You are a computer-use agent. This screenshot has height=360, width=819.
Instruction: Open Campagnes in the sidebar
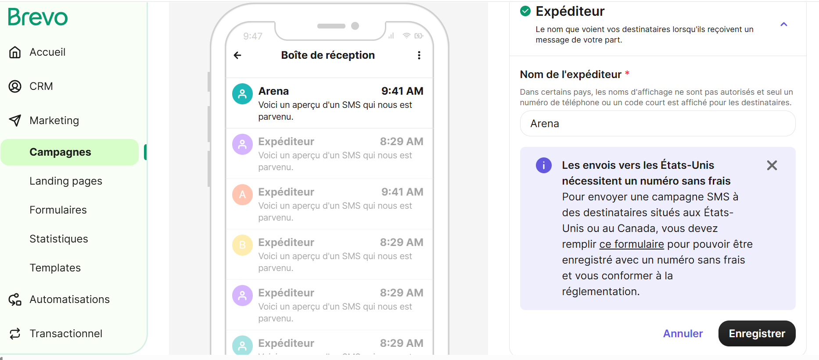pos(60,152)
